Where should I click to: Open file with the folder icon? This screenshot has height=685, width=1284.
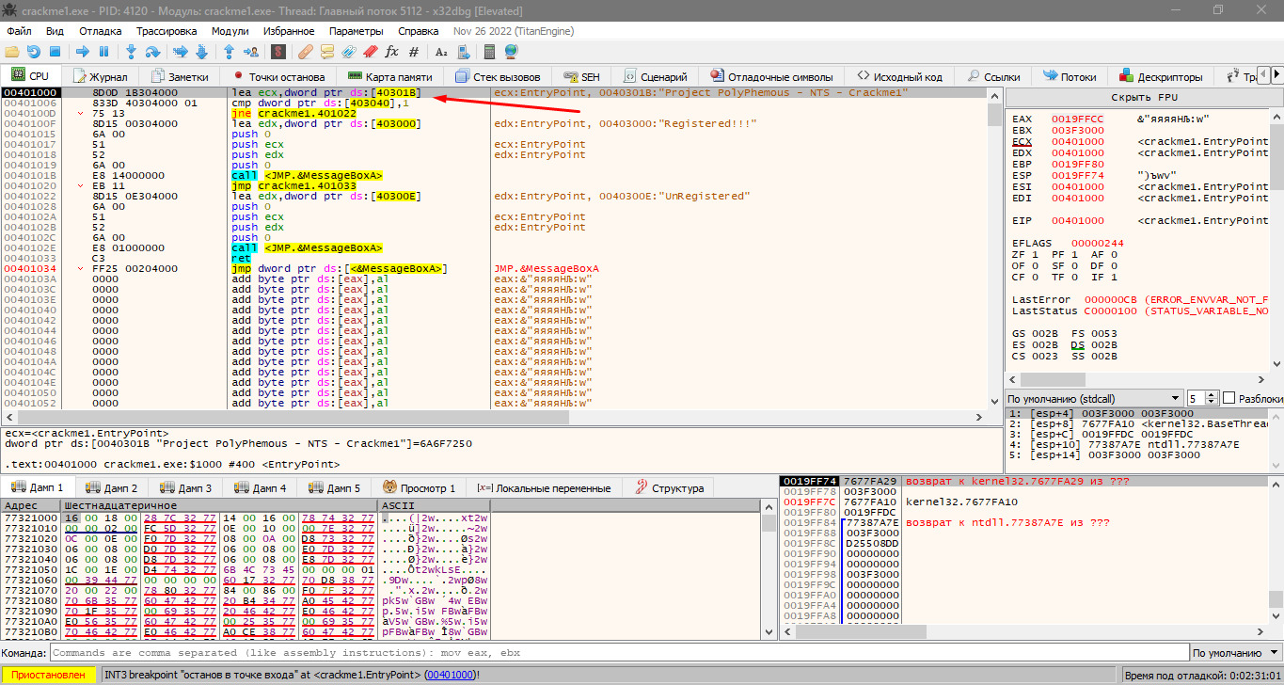pos(13,51)
